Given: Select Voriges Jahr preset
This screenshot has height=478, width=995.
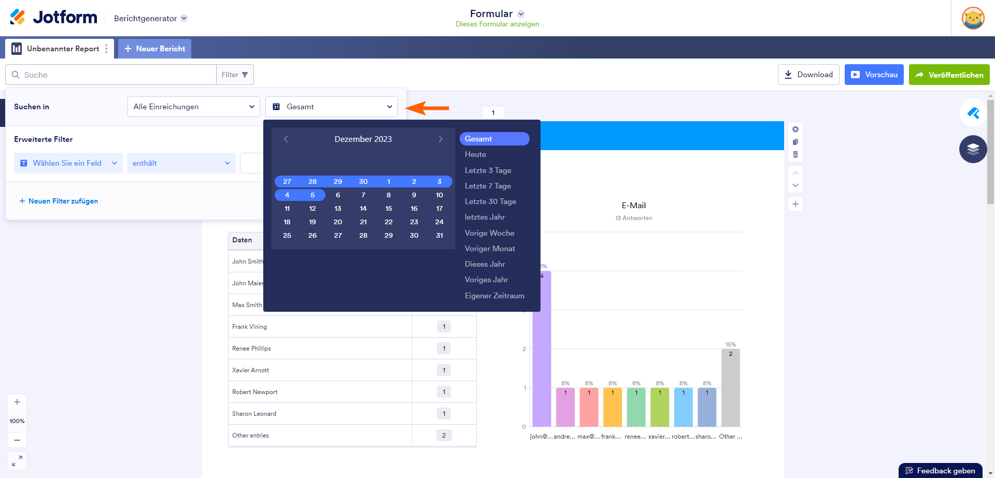Looking at the screenshot, I should pos(486,280).
